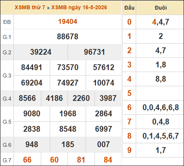
Task: Select G.4 number 8566
Action: coord(27,98)
